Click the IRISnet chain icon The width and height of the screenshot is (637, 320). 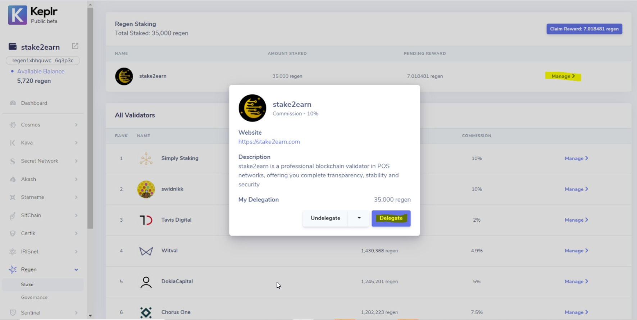(13, 251)
